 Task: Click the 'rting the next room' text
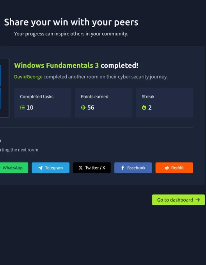coord(19,150)
